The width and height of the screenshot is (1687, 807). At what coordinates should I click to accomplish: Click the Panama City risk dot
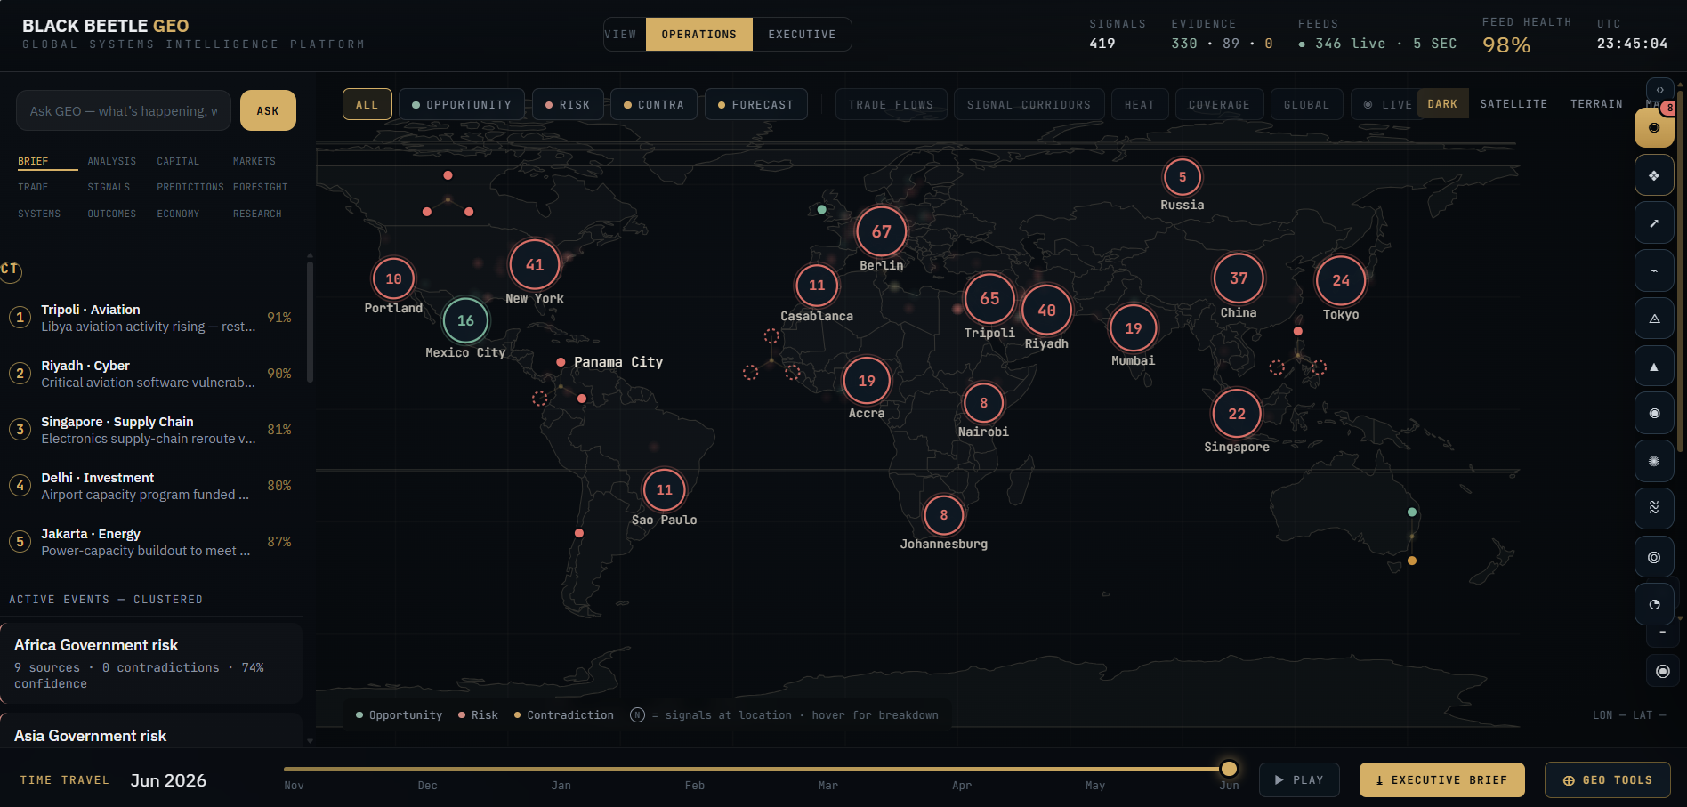[x=561, y=362]
